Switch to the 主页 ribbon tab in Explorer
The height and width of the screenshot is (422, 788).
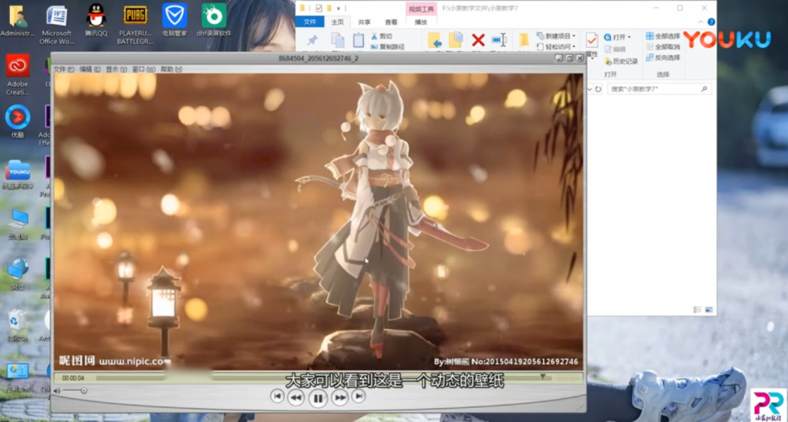pos(337,22)
